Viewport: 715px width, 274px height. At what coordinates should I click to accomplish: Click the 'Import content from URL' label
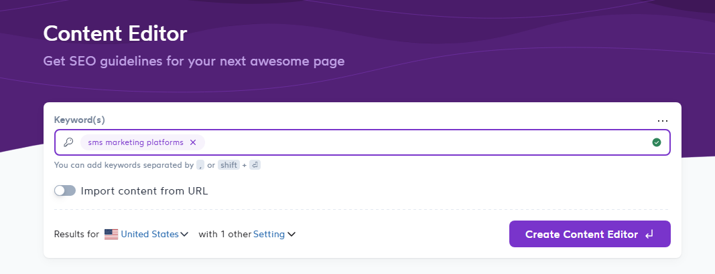(x=144, y=190)
